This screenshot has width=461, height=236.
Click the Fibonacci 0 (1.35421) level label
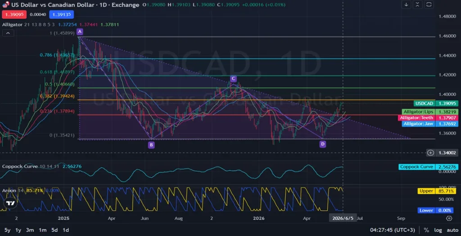tap(62, 136)
